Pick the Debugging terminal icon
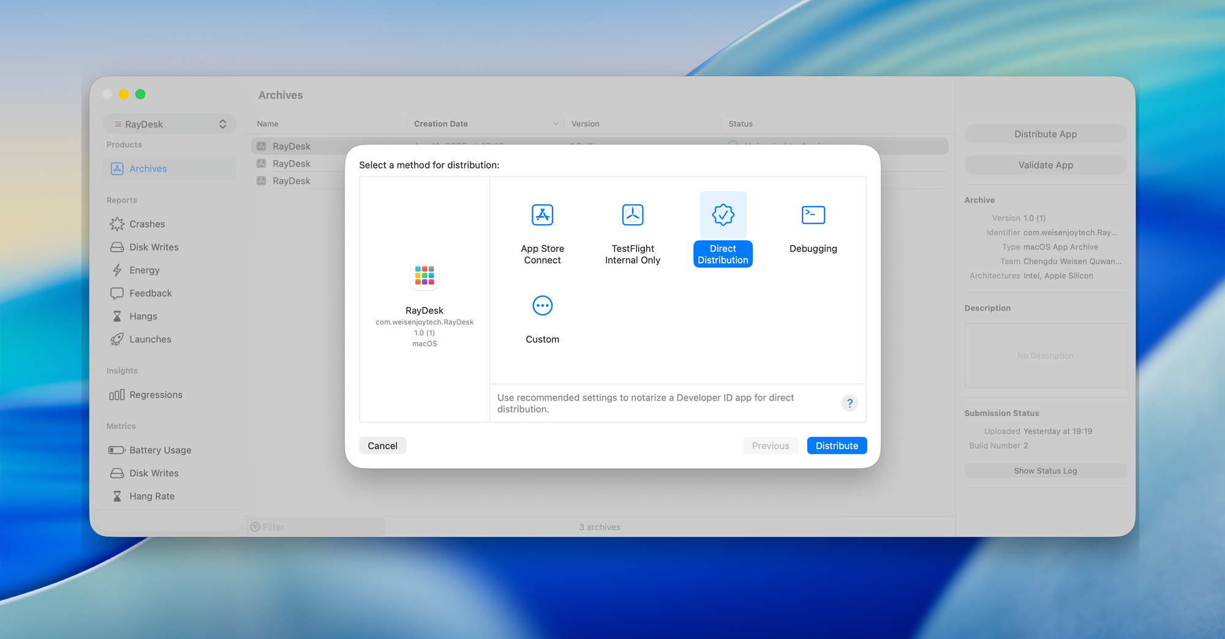The width and height of the screenshot is (1225, 639). (x=813, y=215)
